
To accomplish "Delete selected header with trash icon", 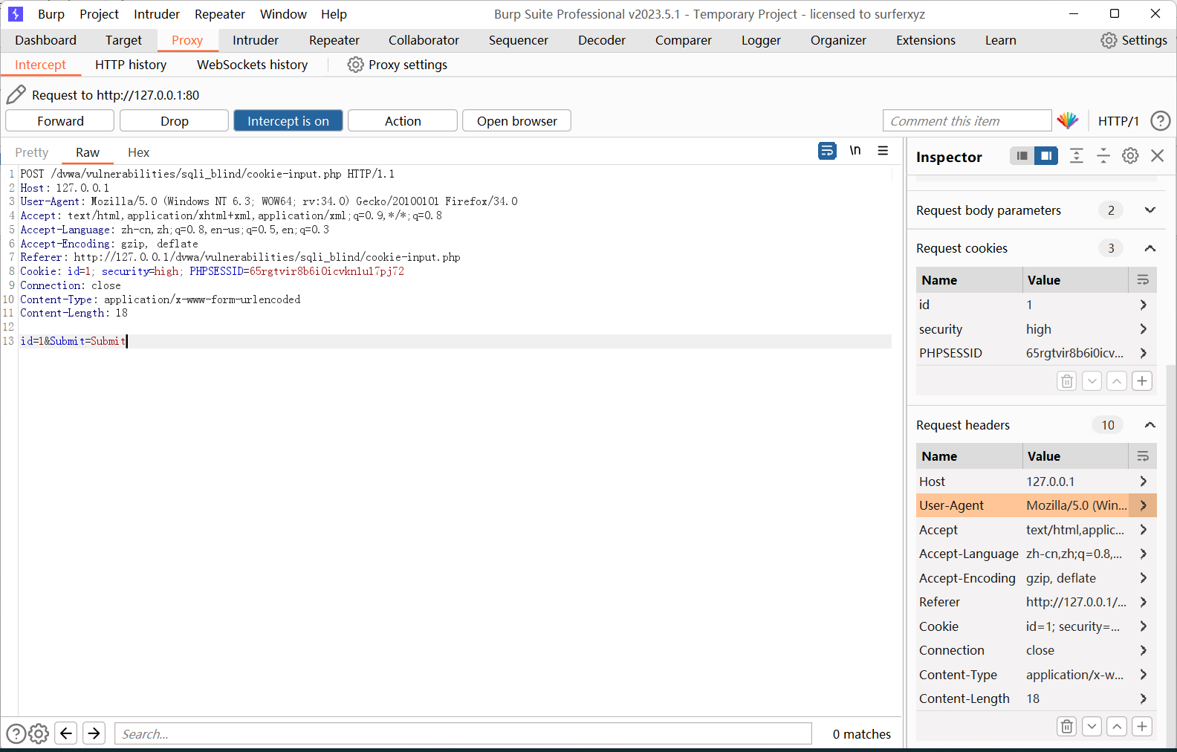I will tap(1067, 726).
